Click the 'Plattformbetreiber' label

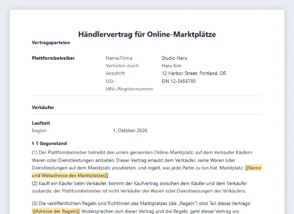point(53,58)
